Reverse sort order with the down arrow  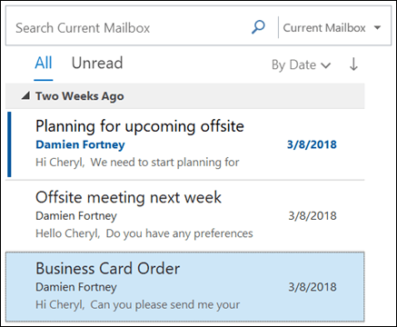click(x=353, y=64)
